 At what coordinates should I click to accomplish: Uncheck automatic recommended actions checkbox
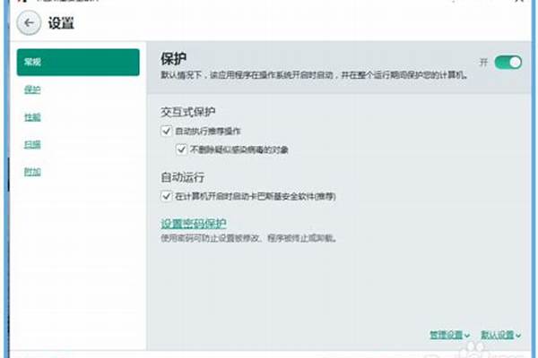pyautogui.click(x=167, y=131)
